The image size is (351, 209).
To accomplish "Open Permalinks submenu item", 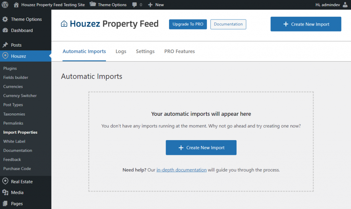I will pyautogui.click(x=13, y=123).
